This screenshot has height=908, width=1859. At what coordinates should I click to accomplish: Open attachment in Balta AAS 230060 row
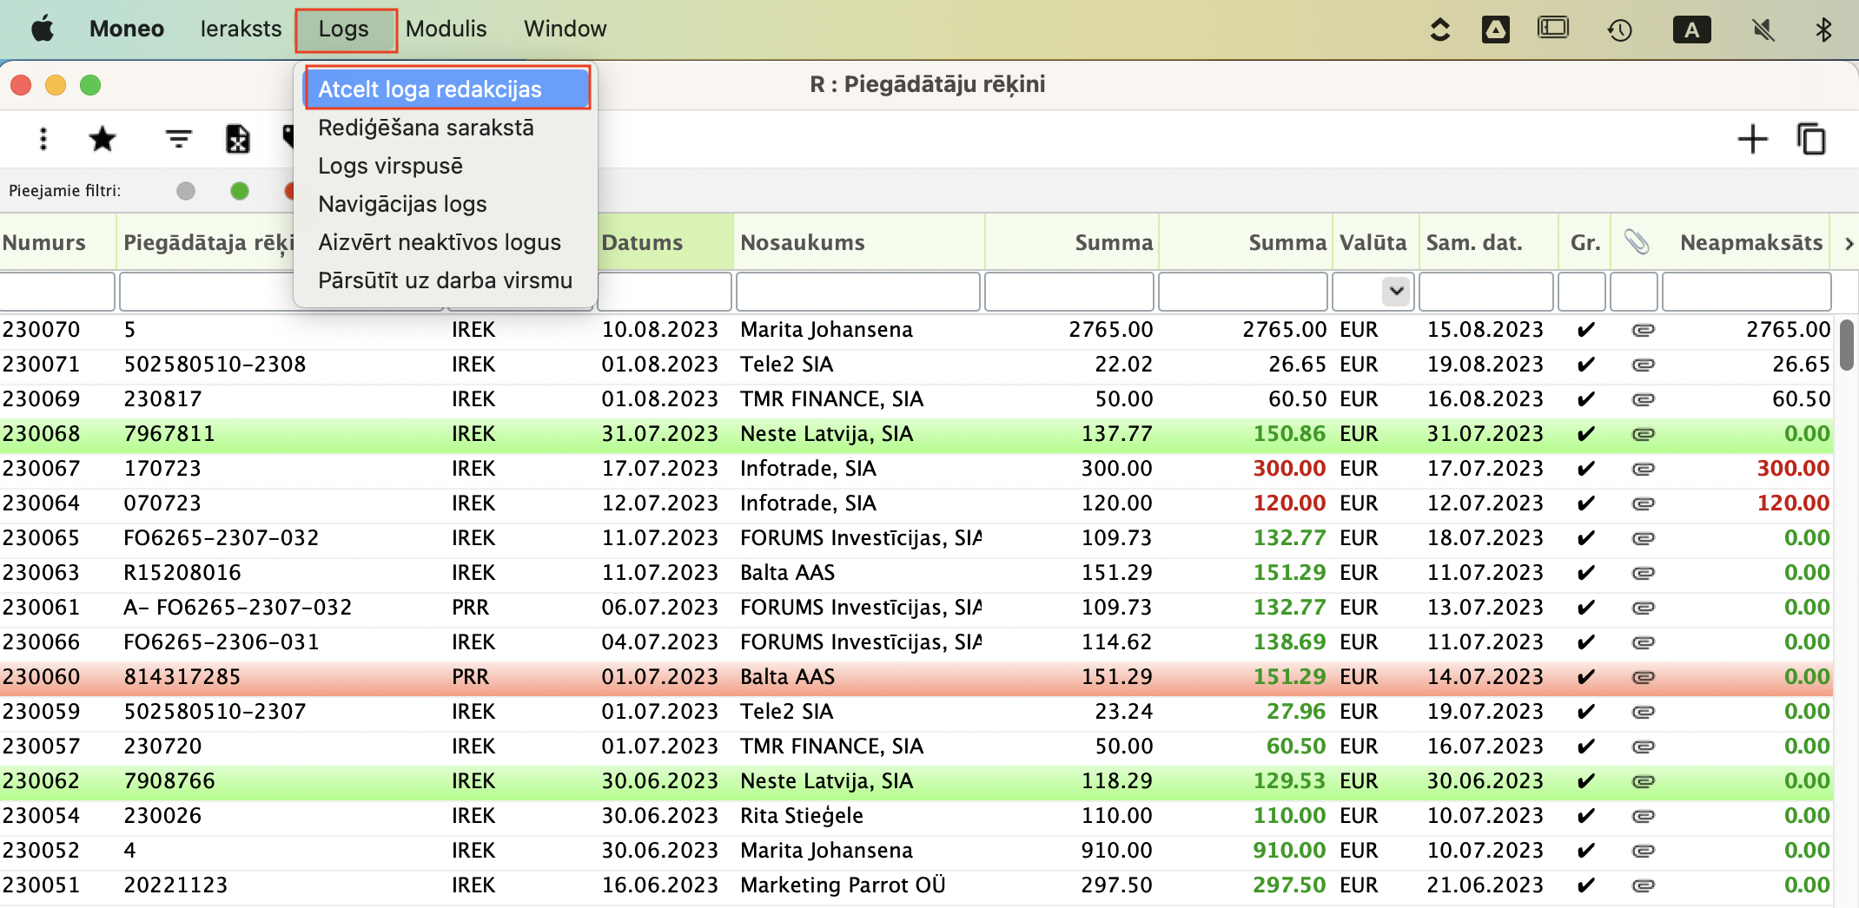point(1643,677)
